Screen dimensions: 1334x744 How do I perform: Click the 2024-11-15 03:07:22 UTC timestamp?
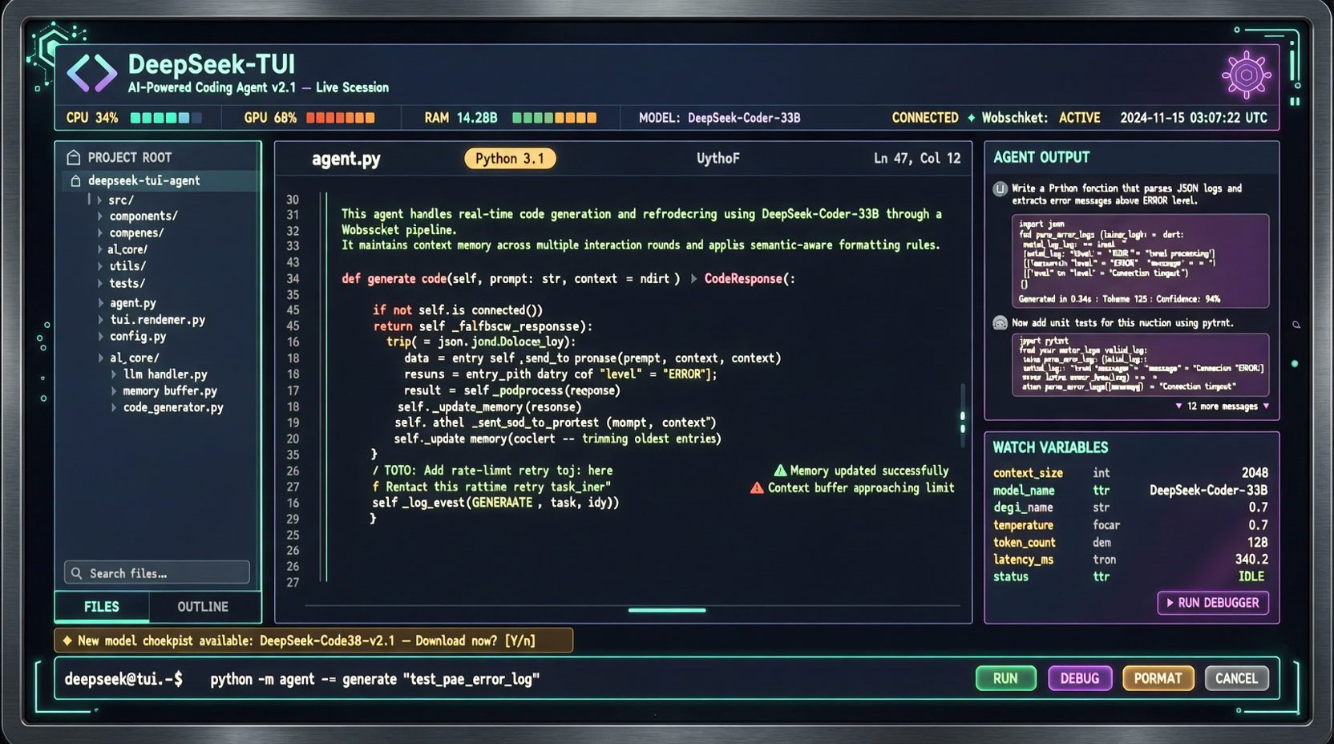click(x=1194, y=118)
